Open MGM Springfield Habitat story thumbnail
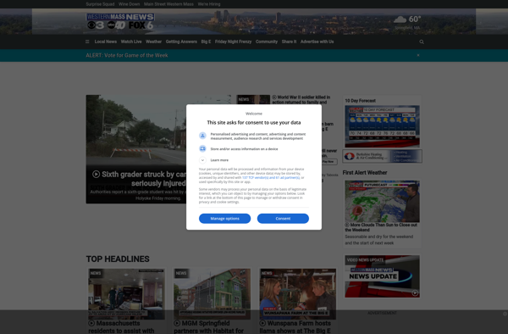508x334 pixels. coord(213,294)
